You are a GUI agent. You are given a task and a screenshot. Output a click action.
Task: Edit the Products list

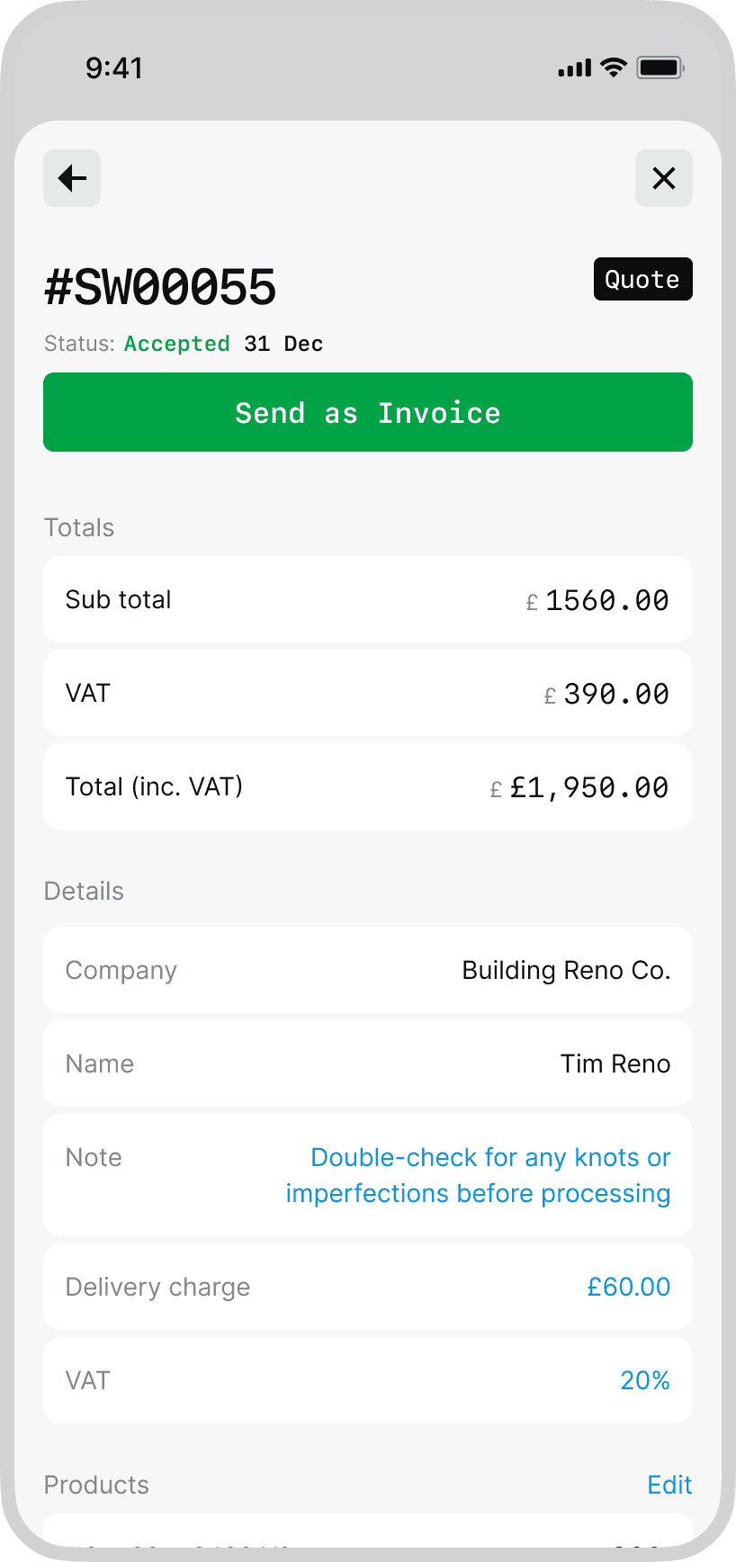click(669, 1485)
